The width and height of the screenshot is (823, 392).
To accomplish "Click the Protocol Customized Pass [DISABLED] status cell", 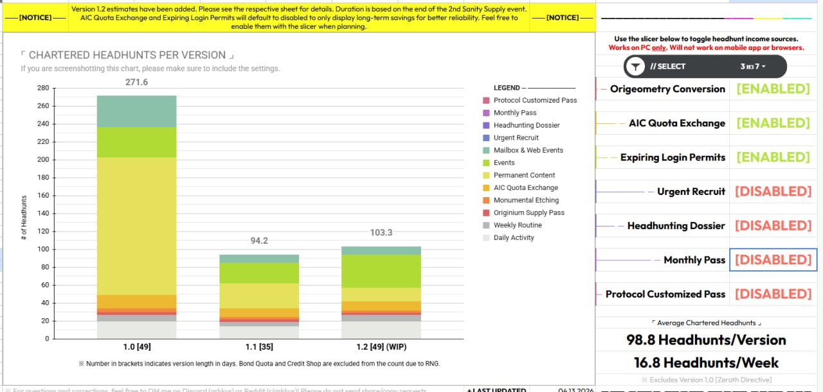I will click(773, 294).
